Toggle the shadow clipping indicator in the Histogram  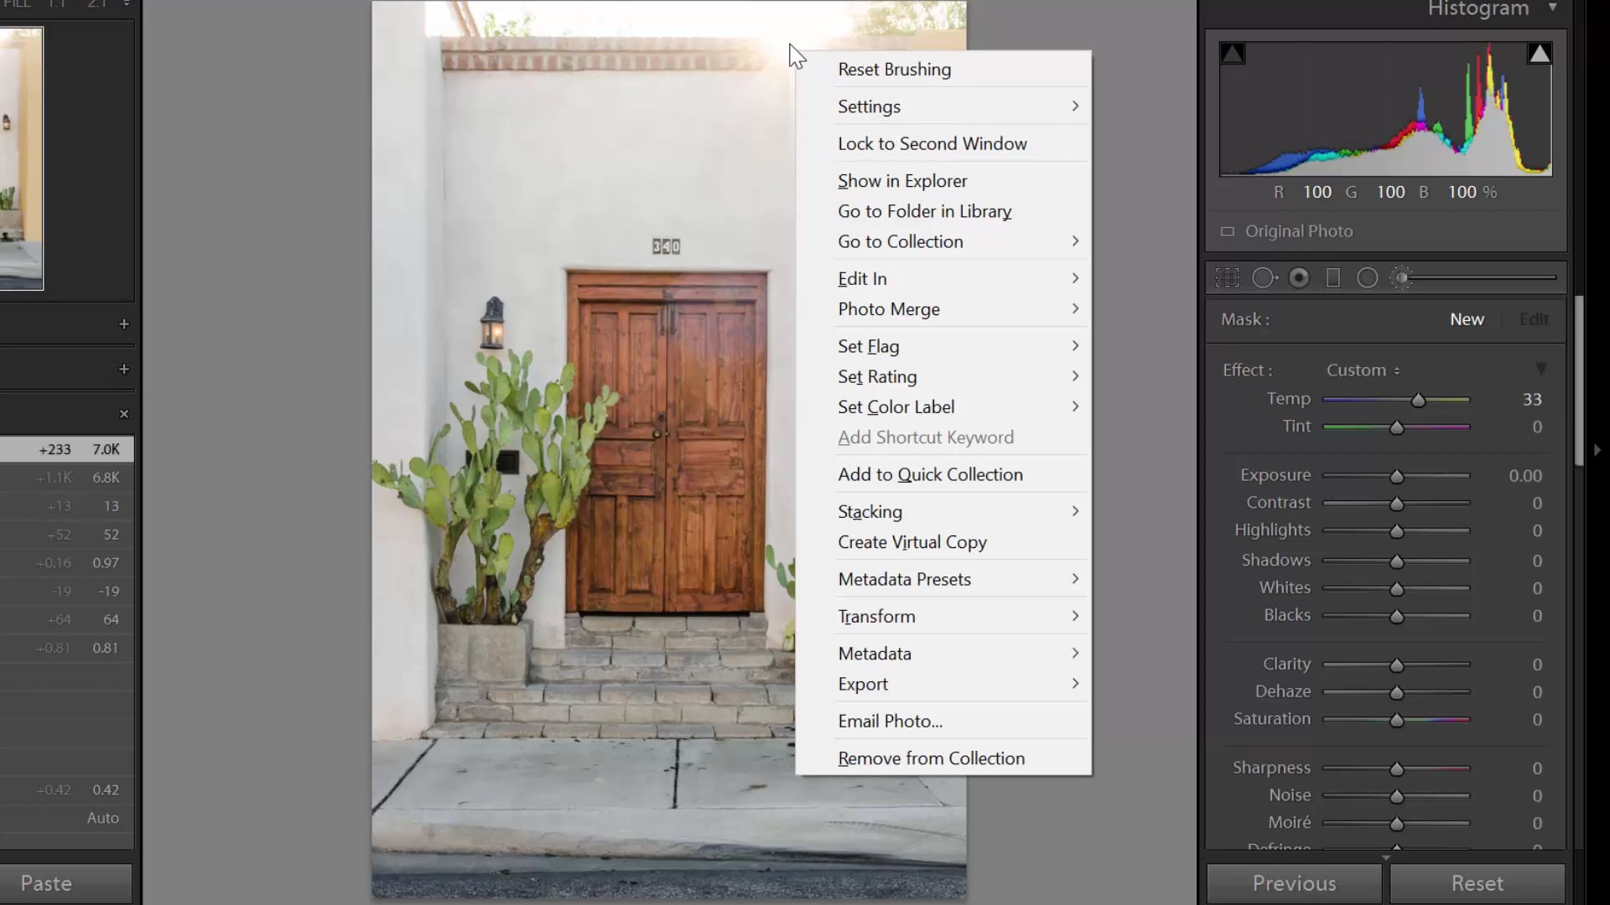[x=1233, y=52]
